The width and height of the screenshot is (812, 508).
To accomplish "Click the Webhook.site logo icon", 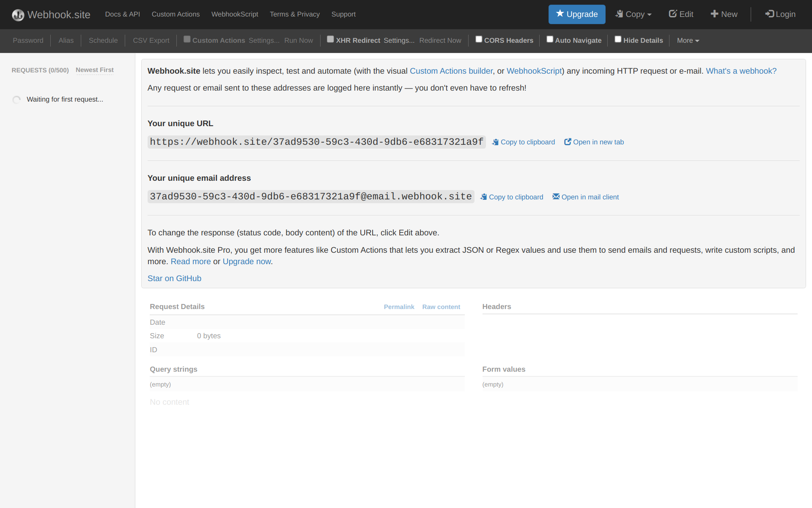I will click(x=18, y=15).
